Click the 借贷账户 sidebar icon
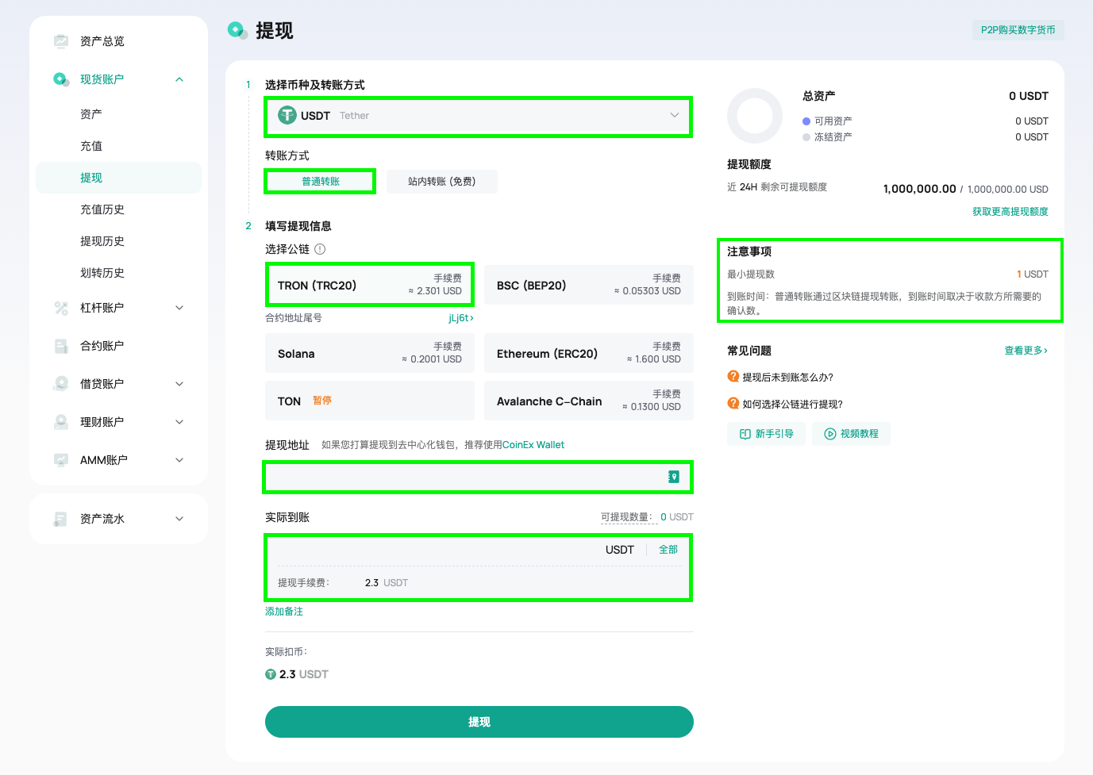Viewport: 1093px width, 775px height. (61, 384)
